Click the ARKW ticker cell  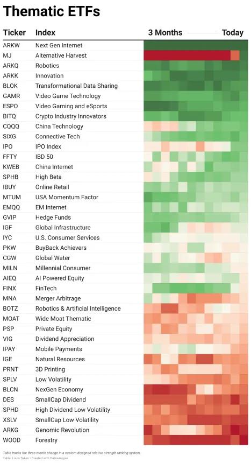pos(10,45)
